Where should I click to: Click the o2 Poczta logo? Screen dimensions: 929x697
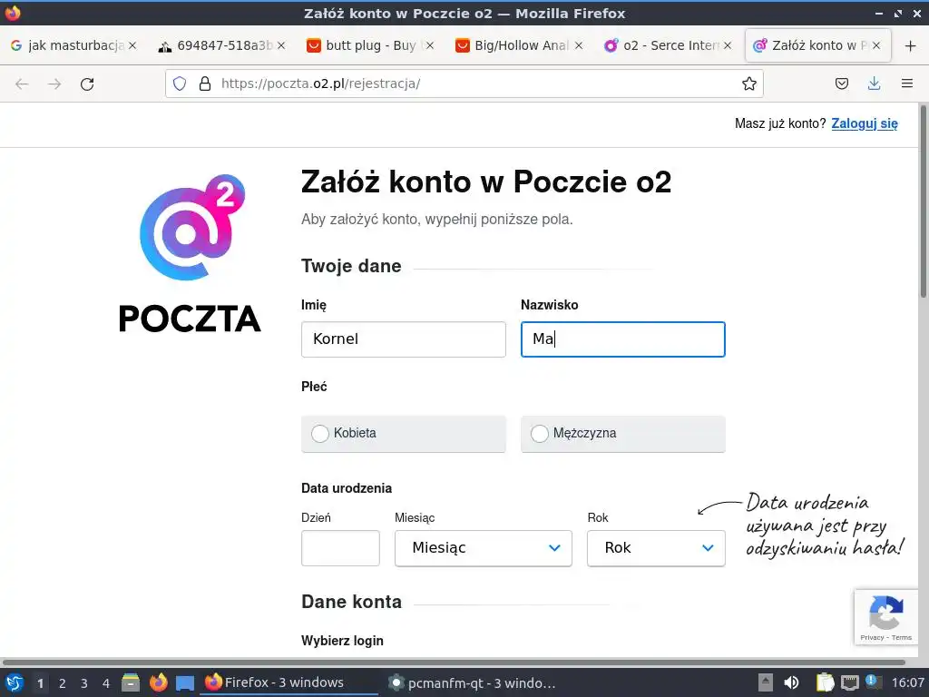[x=190, y=252]
